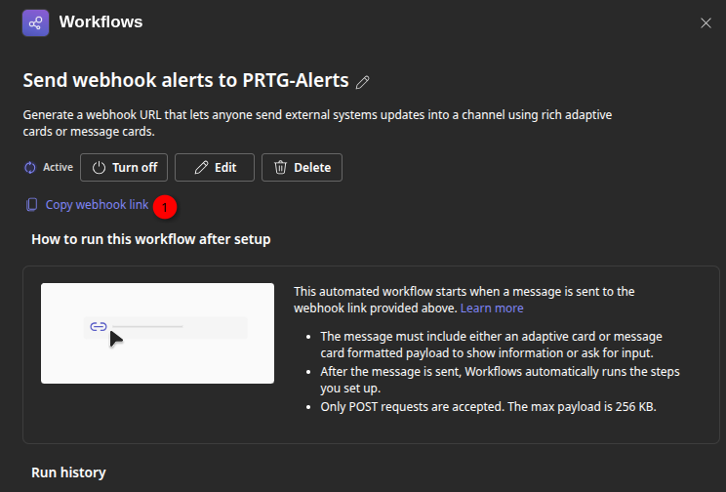
Task: Click the Active status label
Action: (58, 167)
